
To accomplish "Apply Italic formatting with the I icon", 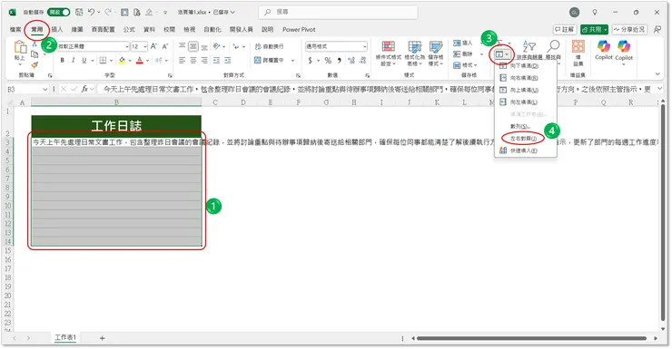I will pos(74,61).
